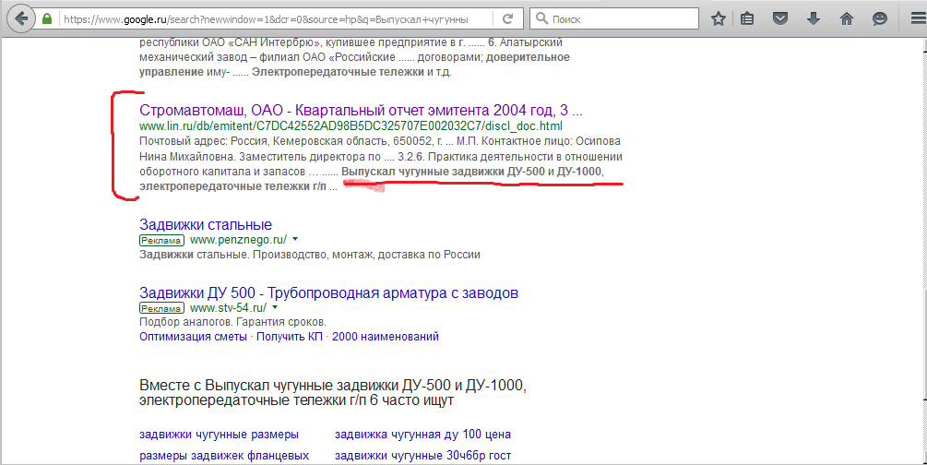Click the search magnifier icon in search box
Image resolution: width=927 pixels, height=465 pixels.
(x=541, y=19)
